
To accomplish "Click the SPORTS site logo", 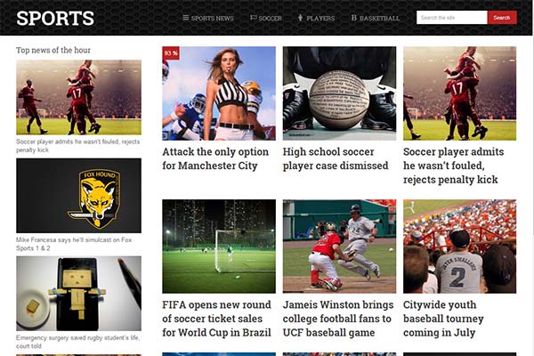I will click(x=55, y=18).
